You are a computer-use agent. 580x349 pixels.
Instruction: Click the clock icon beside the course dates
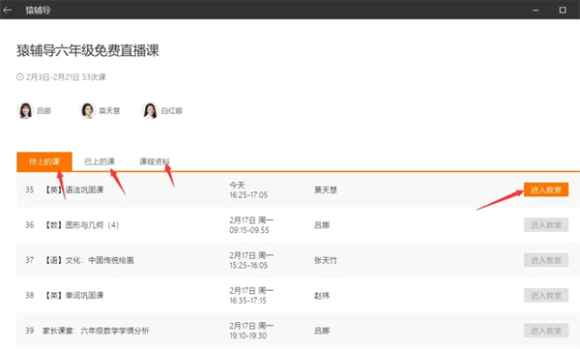(20, 77)
